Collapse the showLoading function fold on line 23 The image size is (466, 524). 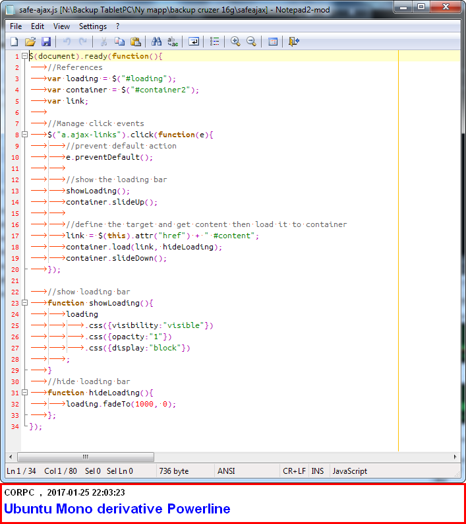(24, 303)
